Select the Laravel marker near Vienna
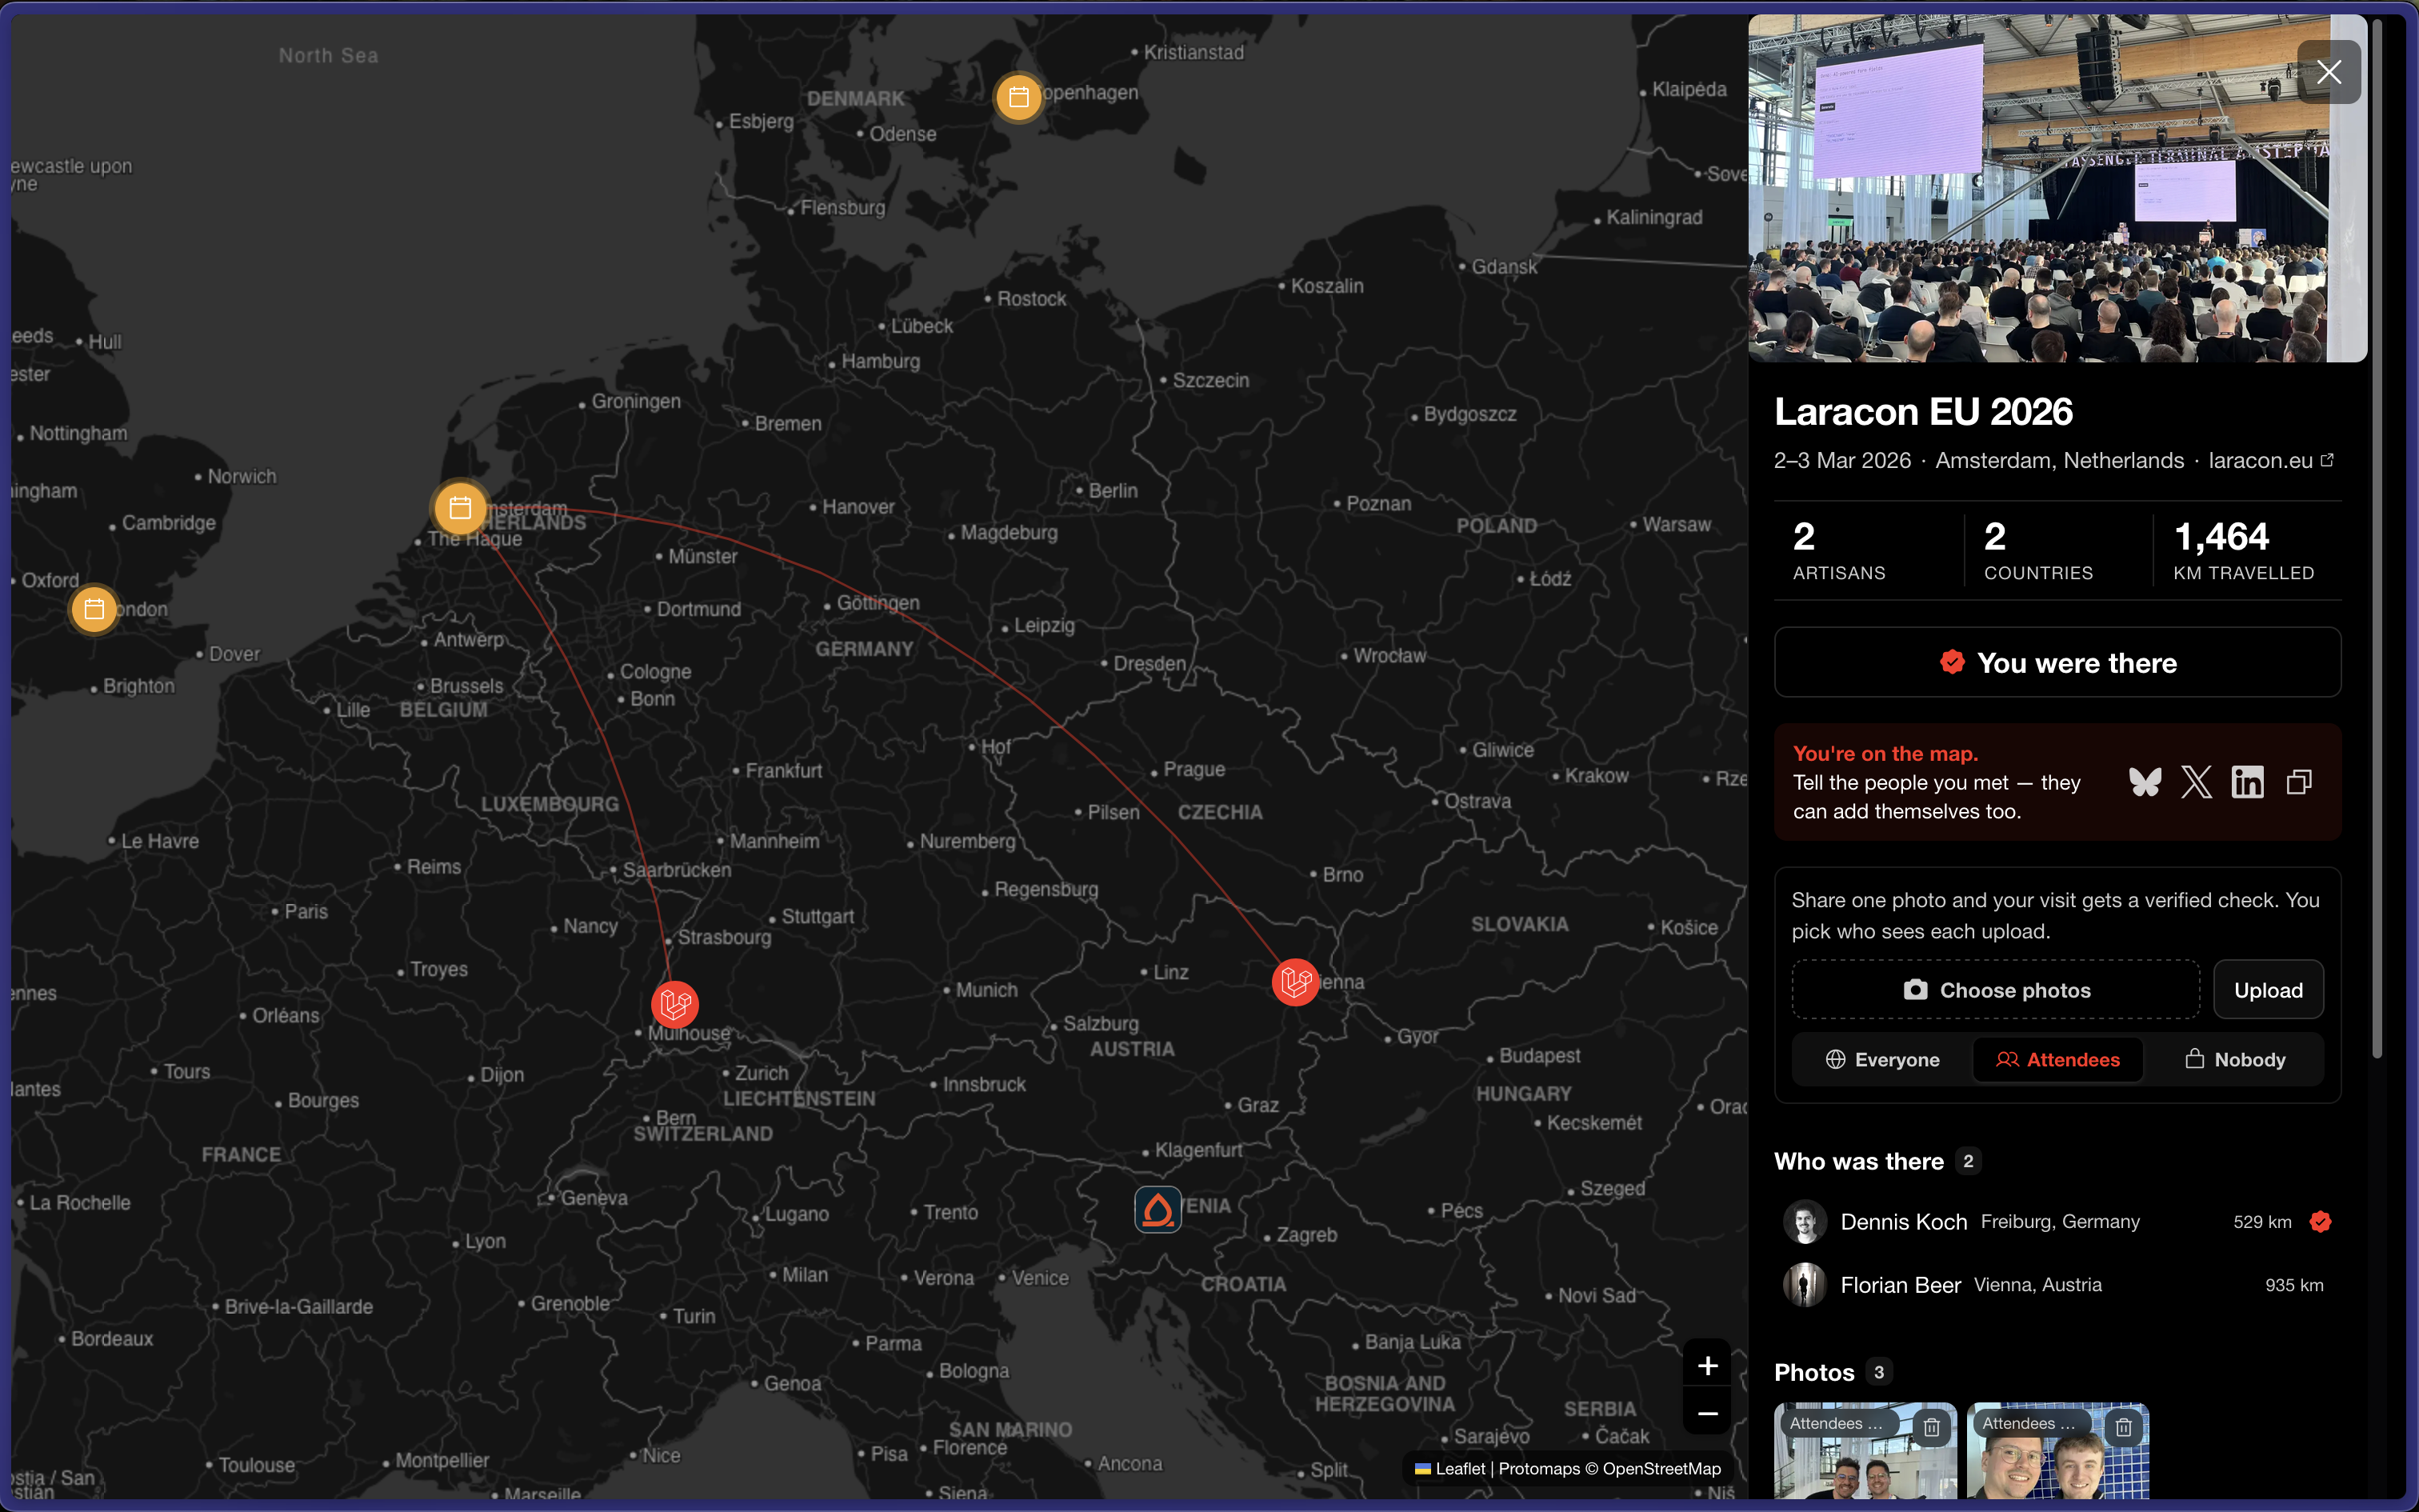The width and height of the screenshot is (2419, 1512). [1295, 981]
